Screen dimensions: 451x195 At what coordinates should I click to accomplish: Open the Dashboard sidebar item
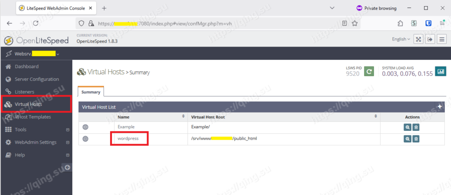pyautogui.click(x=26, y=66)
